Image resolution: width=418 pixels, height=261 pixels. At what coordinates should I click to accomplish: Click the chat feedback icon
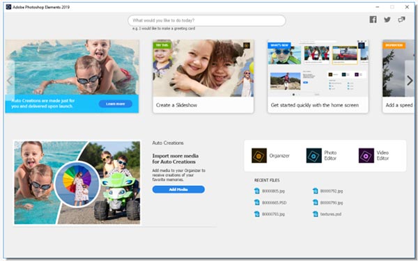coord(401,19)
